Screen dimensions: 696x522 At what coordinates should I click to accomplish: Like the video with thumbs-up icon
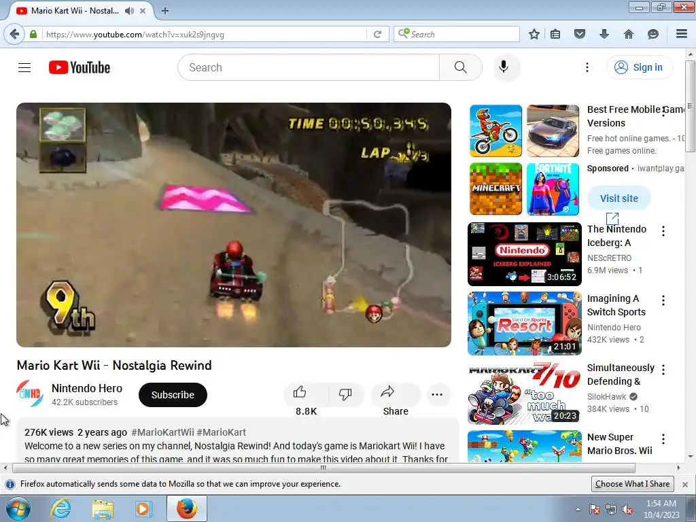[x=300, y=392]
